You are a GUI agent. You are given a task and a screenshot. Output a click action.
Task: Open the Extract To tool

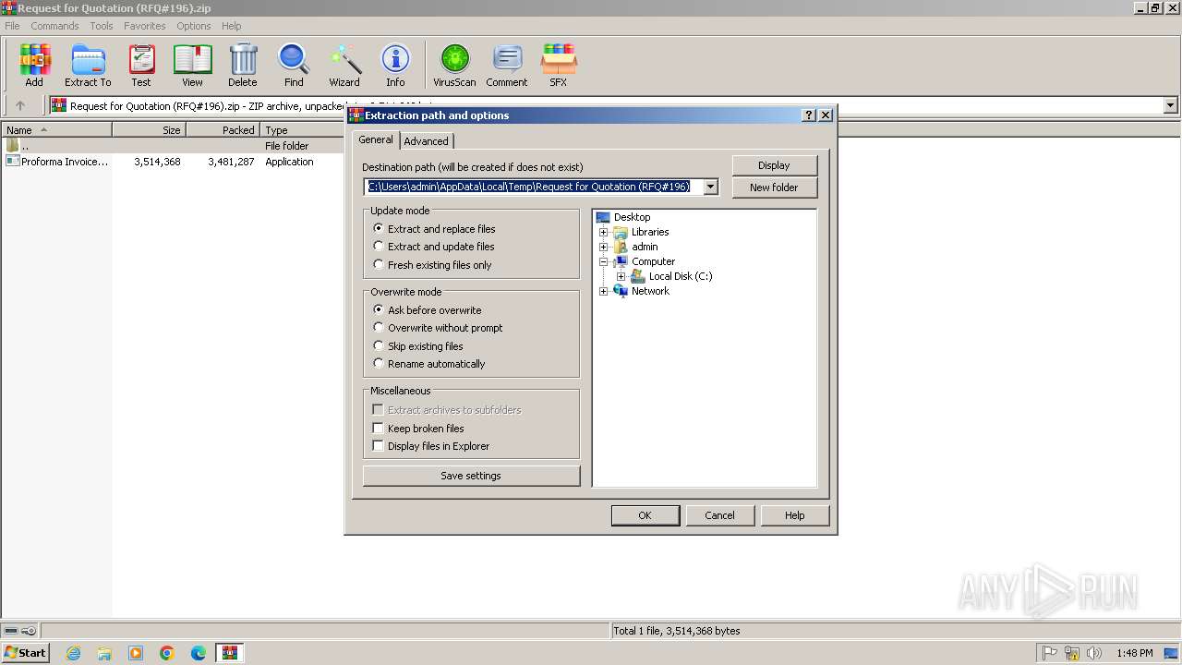click(88, 65)
